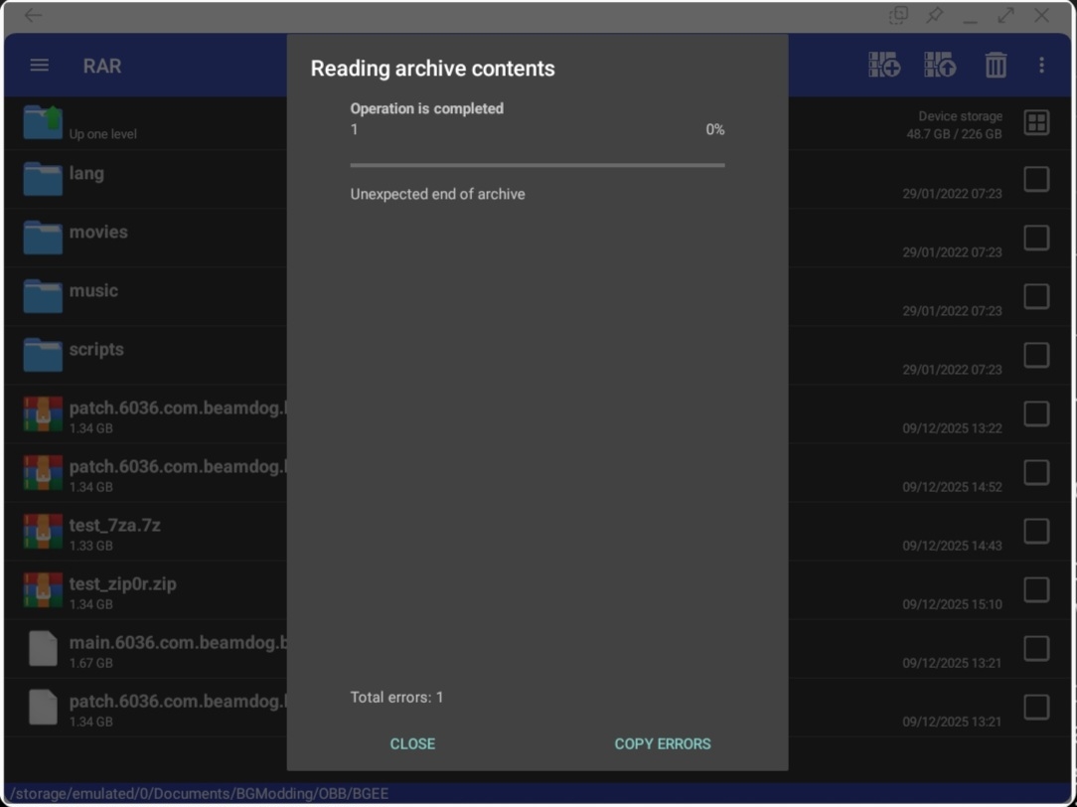Click the trash delete icon
The image size is (1077, 807).
pos(995,66)
